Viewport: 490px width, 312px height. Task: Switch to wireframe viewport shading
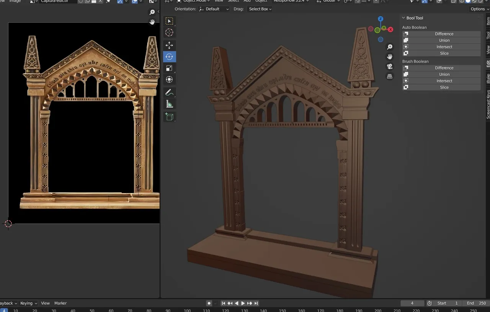[x=462, y=2]
